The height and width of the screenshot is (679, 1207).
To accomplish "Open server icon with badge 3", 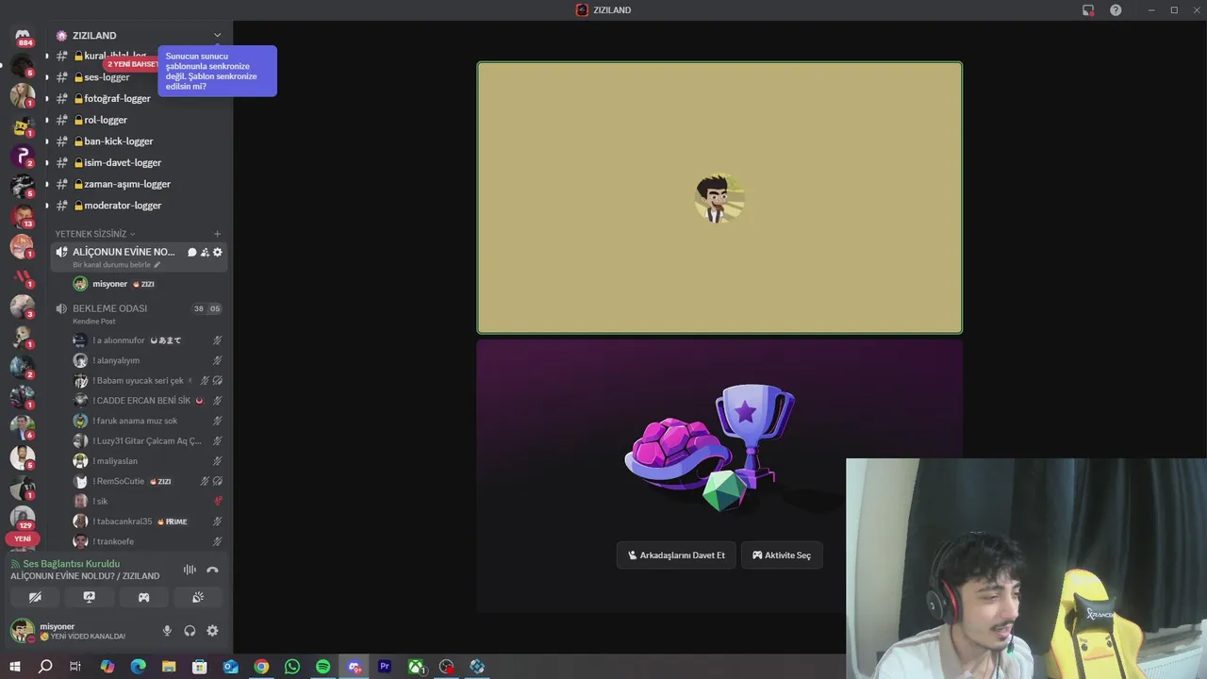I will pos(23,306).
